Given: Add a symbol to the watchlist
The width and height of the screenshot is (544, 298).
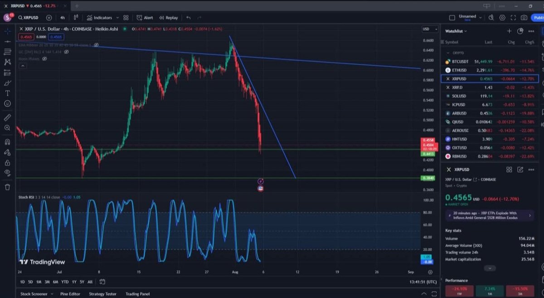Looking at the screenshot, I should (x=509, y=31).
